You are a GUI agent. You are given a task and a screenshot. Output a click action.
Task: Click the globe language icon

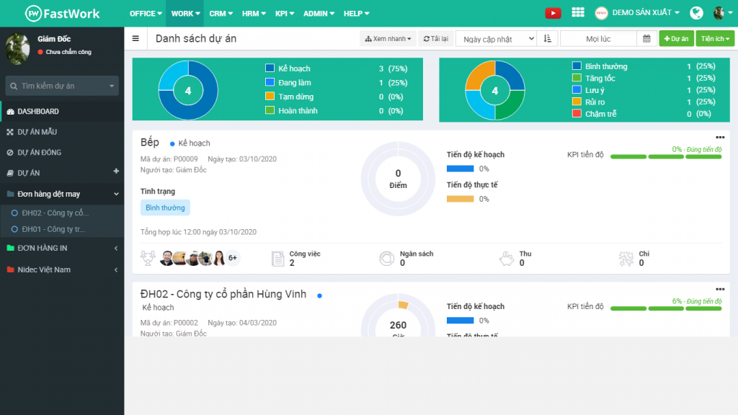coord(696,13)
